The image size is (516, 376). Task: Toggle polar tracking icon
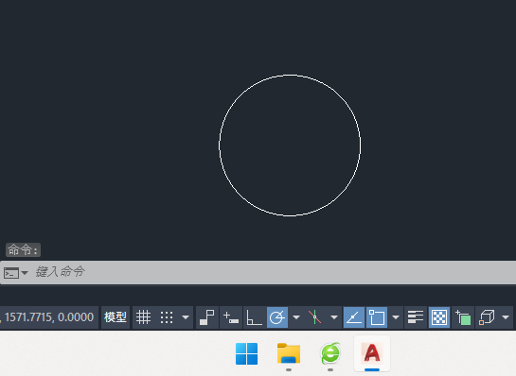coord(277,317)
